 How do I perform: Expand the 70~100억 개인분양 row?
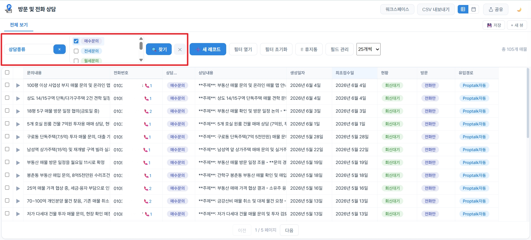18,201
